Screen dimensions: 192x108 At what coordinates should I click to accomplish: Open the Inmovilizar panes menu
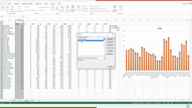point(79,8)
